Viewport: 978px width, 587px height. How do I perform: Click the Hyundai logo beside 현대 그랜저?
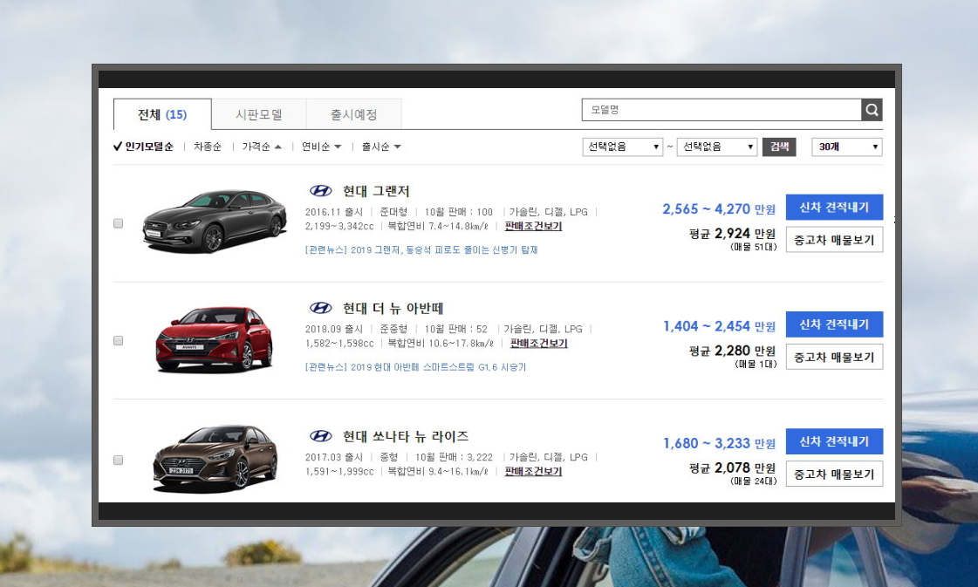[x=320, y=191]
